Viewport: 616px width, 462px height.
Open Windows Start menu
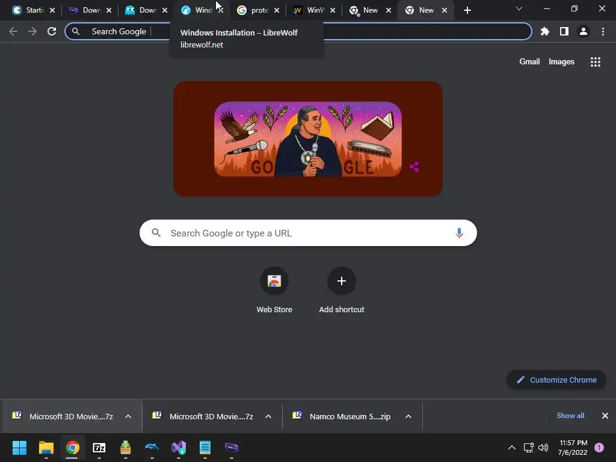click(19, 448)
